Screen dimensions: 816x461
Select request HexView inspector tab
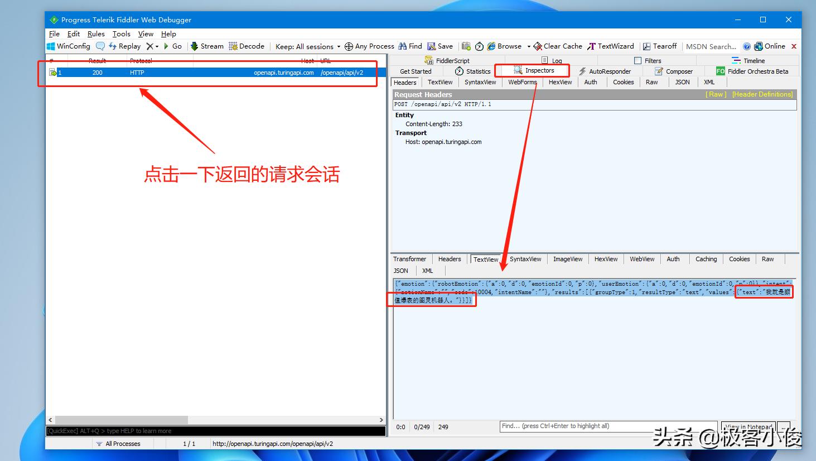[x=560, y=82]
